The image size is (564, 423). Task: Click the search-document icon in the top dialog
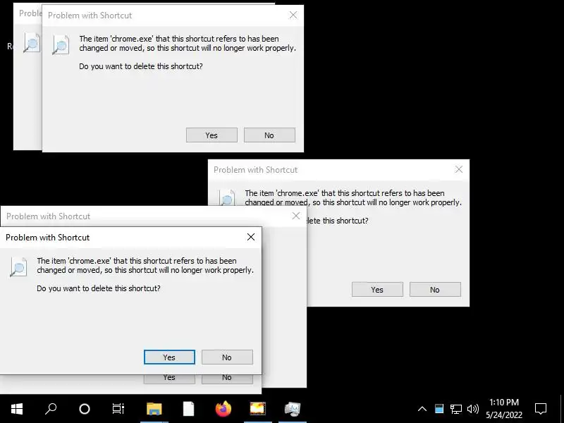click(61, 45)
